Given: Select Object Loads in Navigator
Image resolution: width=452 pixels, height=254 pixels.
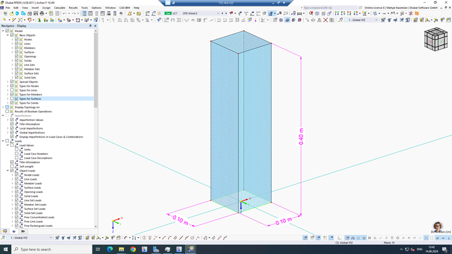Looking at the screenshot, I should (27, 170).
